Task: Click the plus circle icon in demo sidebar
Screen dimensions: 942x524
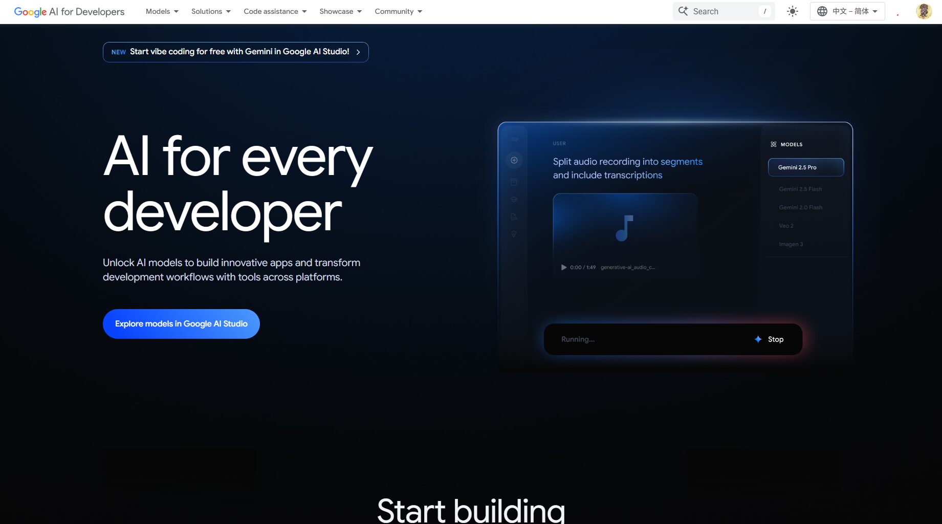Action: click(514, 160)
